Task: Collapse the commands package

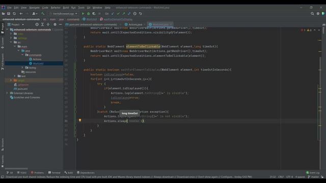Action: [22, 55]
